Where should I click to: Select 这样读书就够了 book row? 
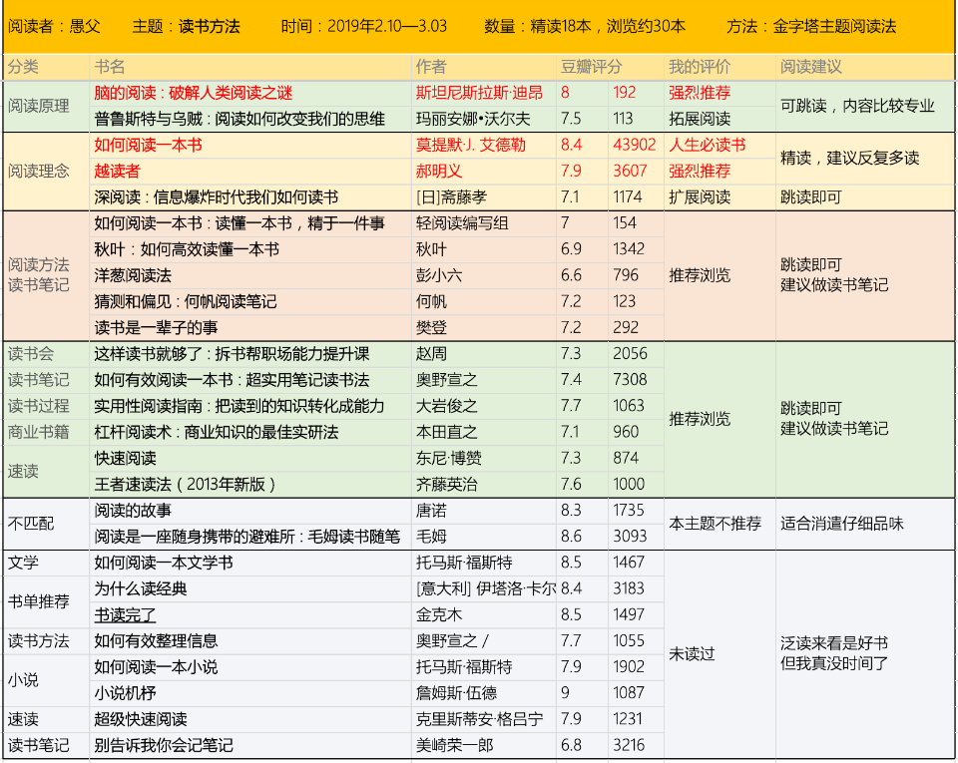pos(232,354)
